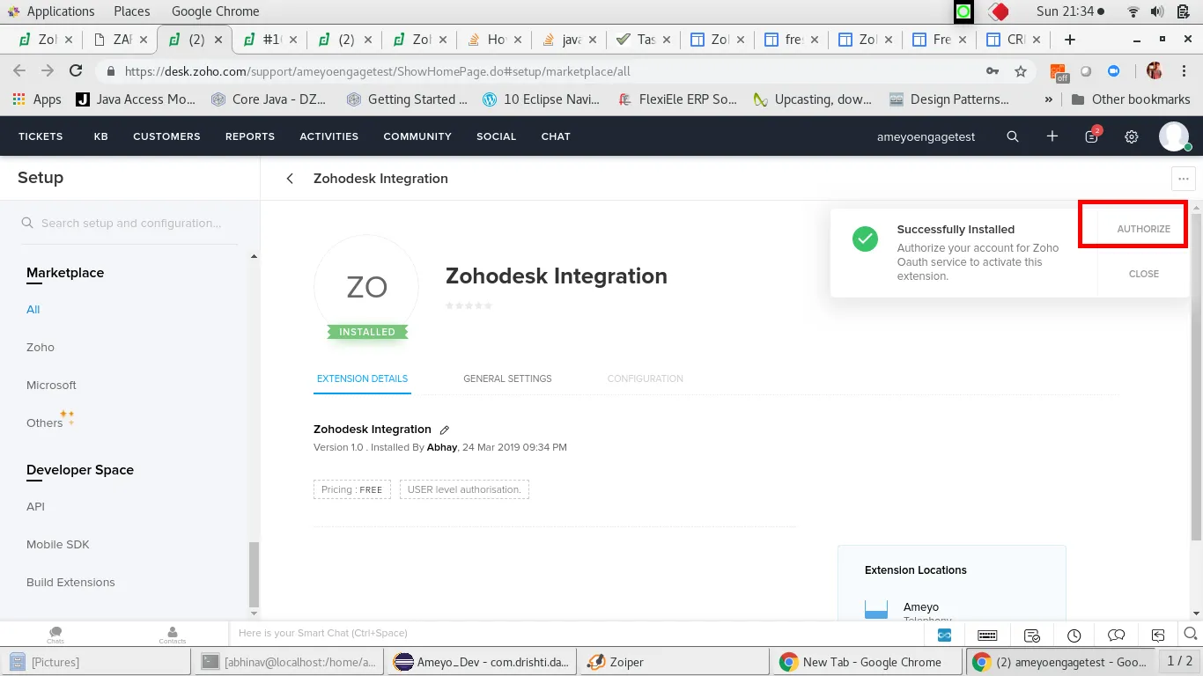
Task: Click the five-star rating under extension title
Action: tap(469, 305)
